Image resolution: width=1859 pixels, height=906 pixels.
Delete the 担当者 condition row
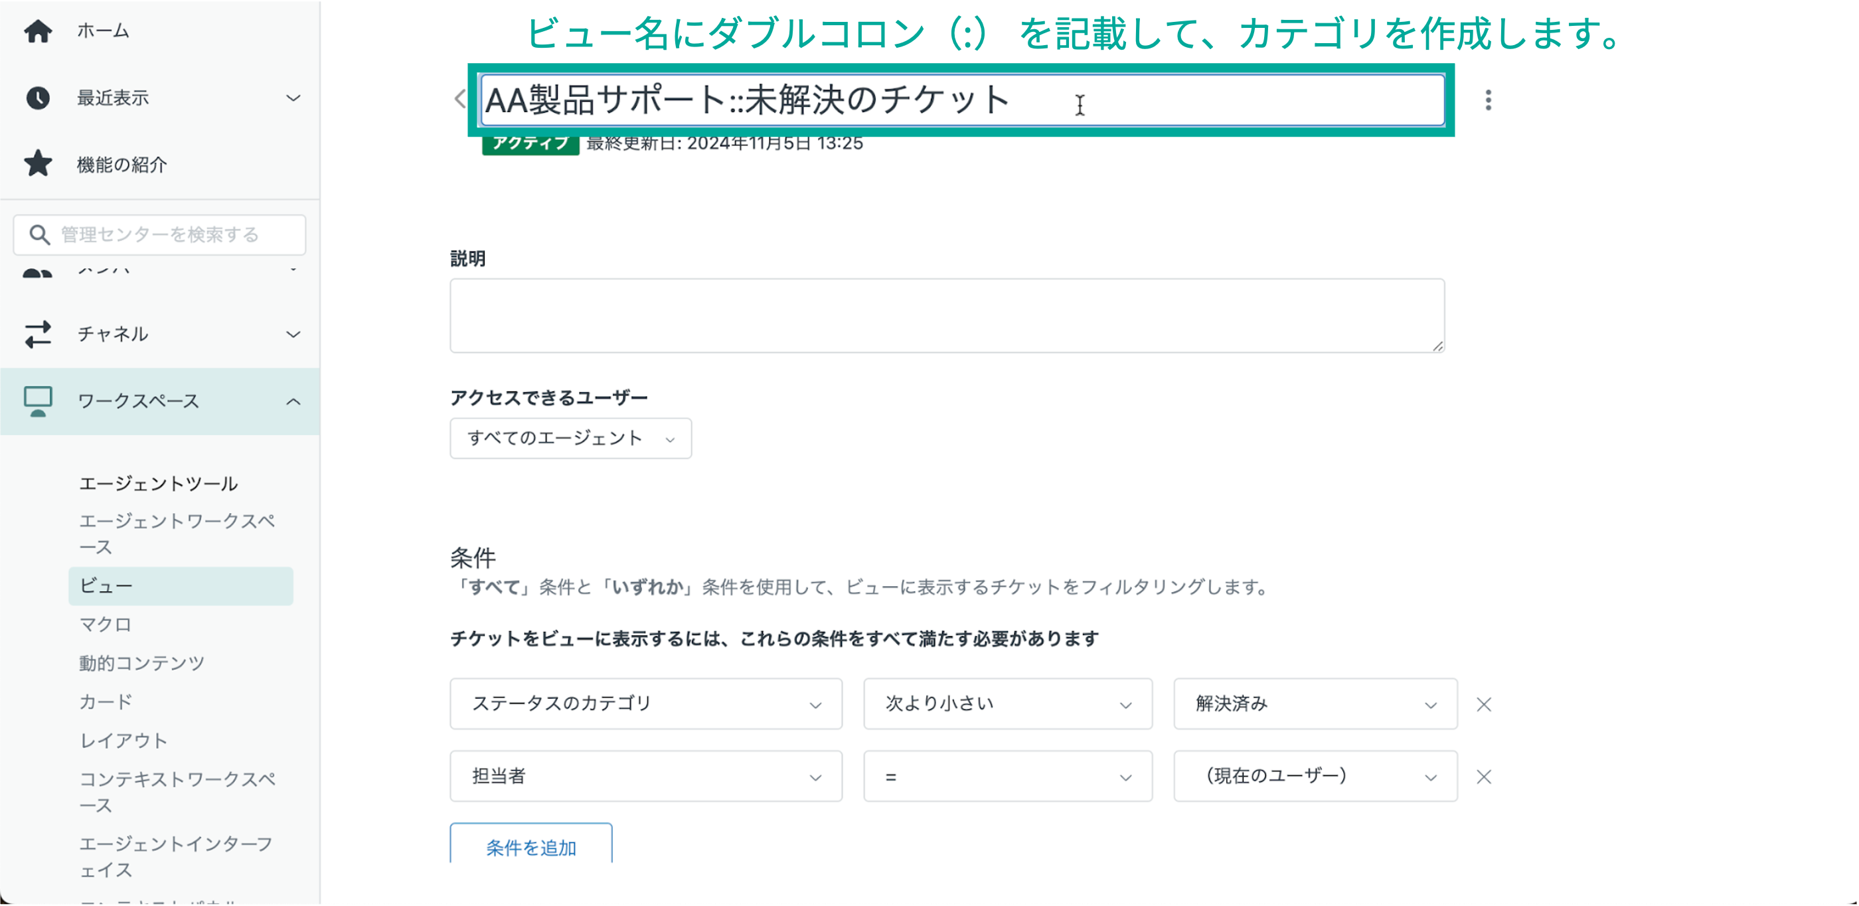1483,777
